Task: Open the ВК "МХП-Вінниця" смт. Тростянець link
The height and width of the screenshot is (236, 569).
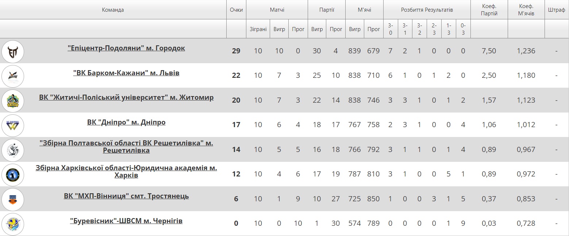Action: [x=126, y=196]
